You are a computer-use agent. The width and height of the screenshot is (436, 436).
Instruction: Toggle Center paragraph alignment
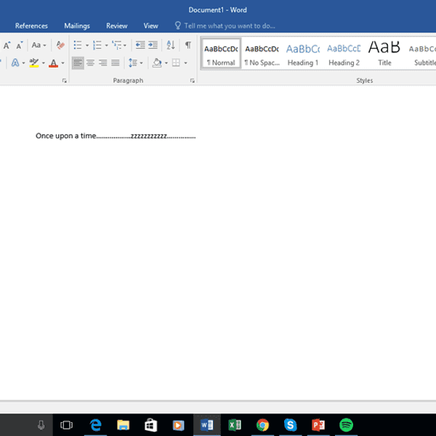pyautogui.click(x=90, y=62)
